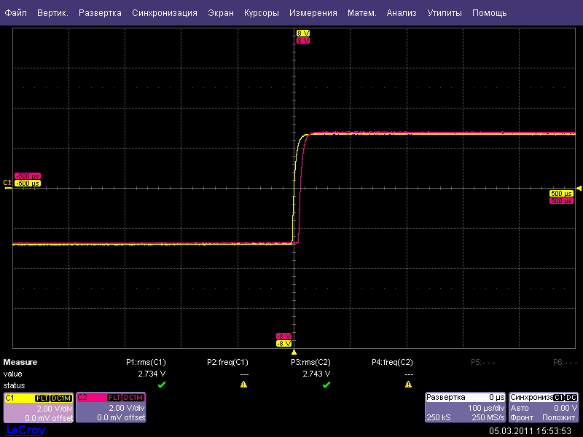Click the yellow trigger position marker below grid
The height and width of the screenshot is (437, 583).
[294, 351]
